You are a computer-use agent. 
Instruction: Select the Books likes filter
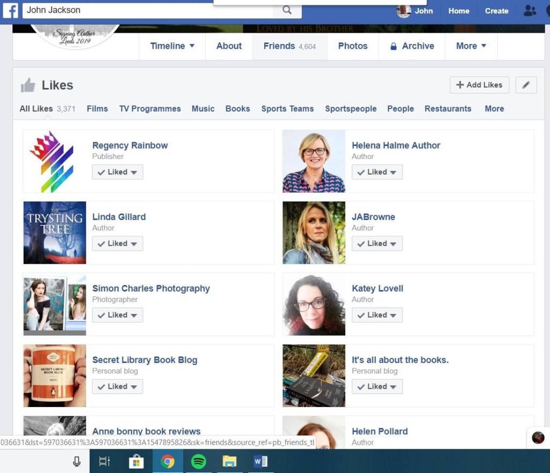pos(237,108)
